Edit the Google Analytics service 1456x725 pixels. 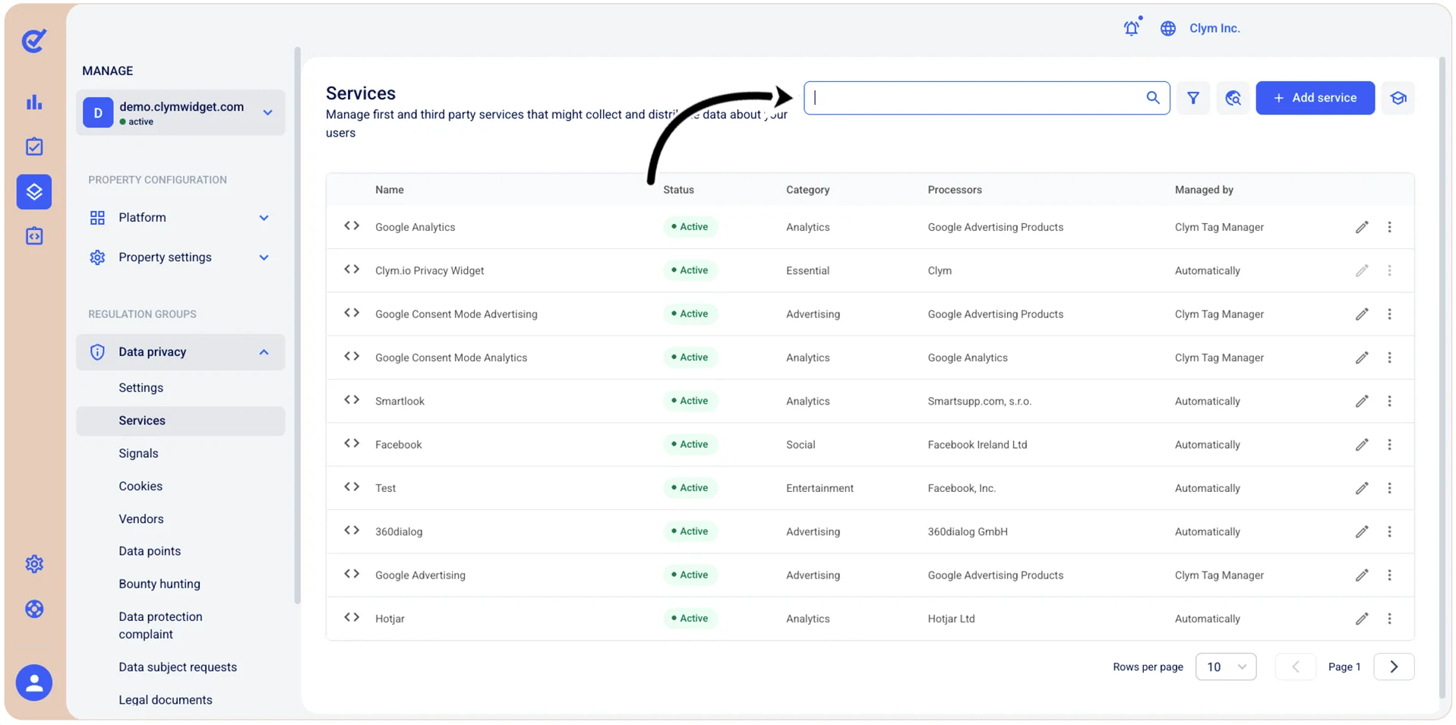click(x=1362, y=227)
